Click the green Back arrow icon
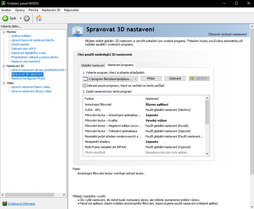This screenshot has width=254, height=209. (x=5, y=18)
